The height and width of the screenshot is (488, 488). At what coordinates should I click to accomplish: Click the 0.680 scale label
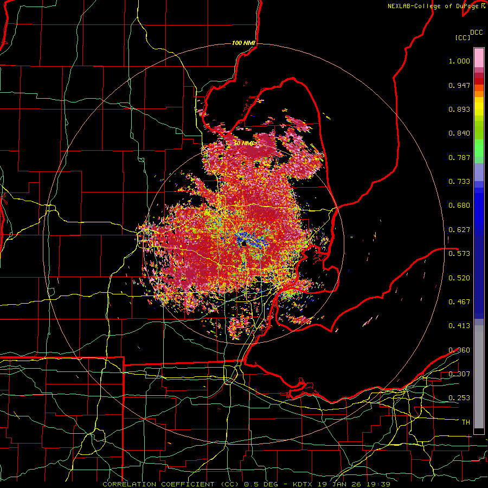459,206
